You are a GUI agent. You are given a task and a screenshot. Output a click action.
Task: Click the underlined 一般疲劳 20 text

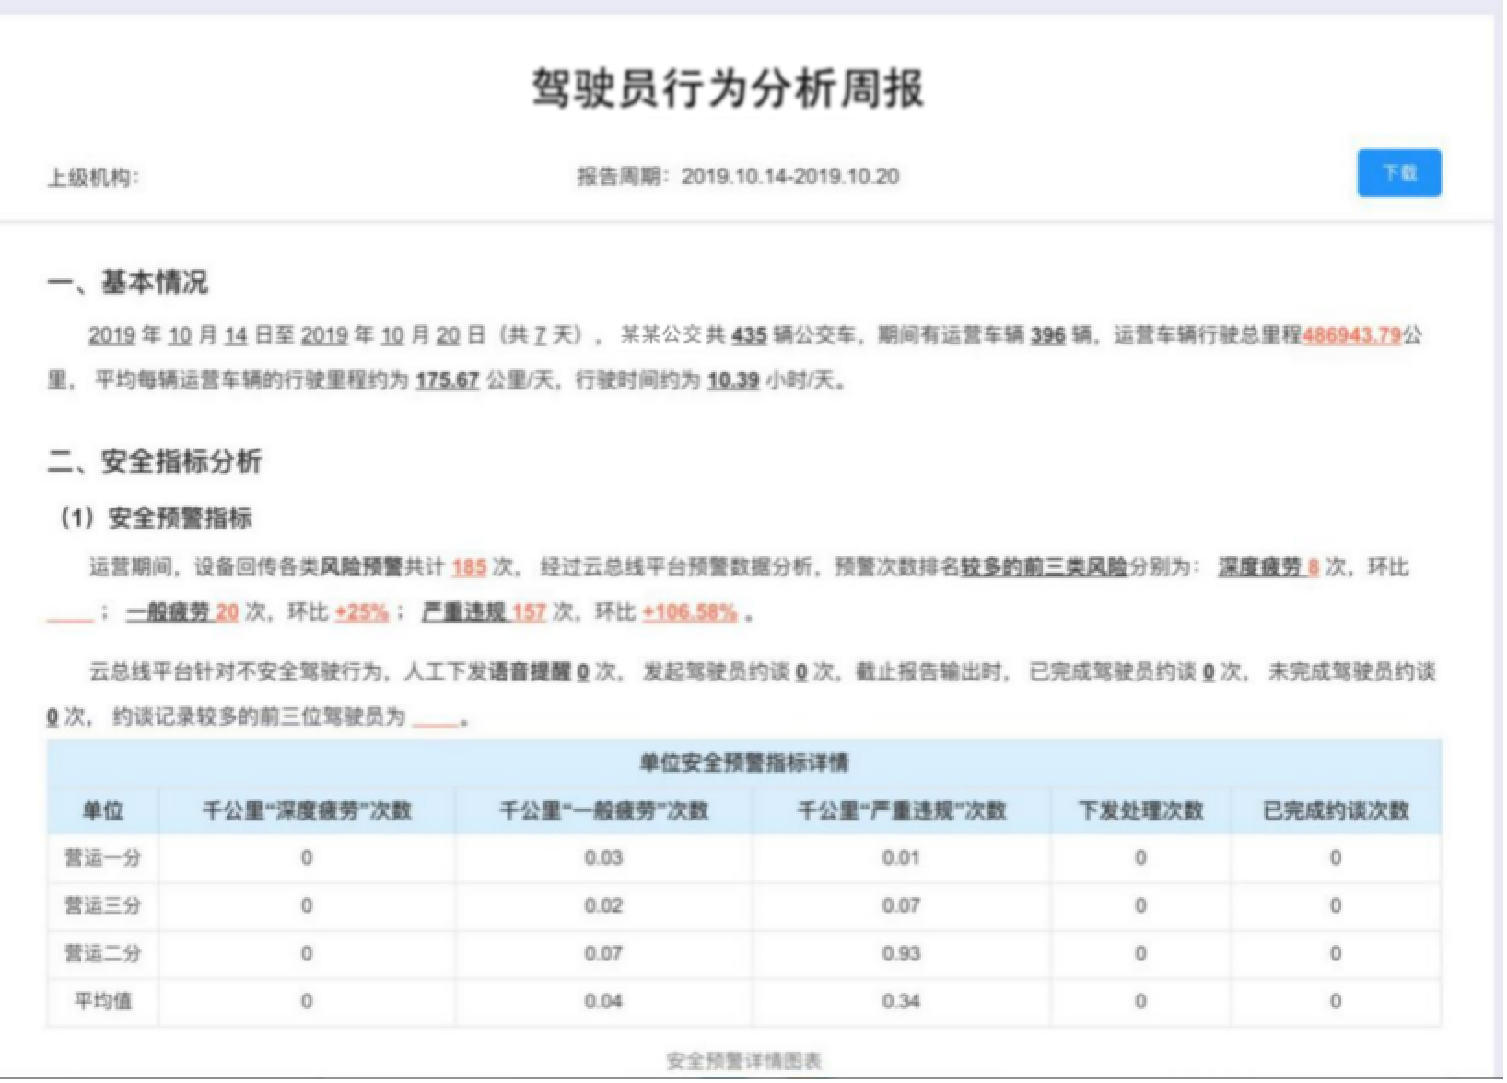click(182, 612)
